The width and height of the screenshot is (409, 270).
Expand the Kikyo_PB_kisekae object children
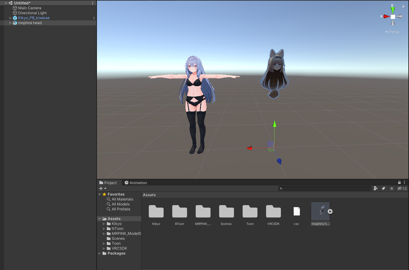10,18
